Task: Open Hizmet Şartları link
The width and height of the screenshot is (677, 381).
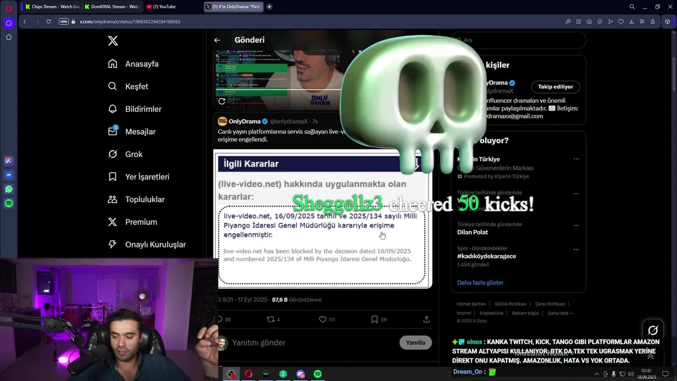Action: (x=471, y=304)
